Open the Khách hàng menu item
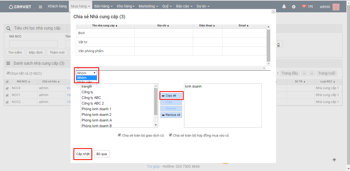The width and height of the screenshot is (350, 171). tap(57, 6)
